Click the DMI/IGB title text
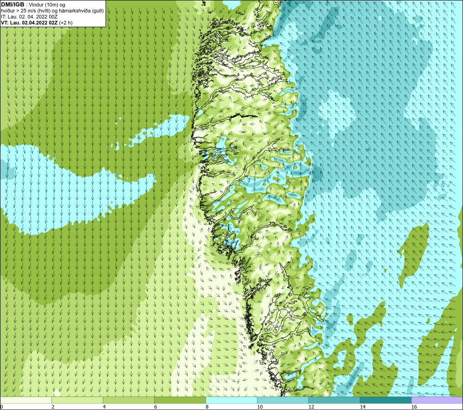Viewport: 463px width, 410px height. [x=13, y=5]
